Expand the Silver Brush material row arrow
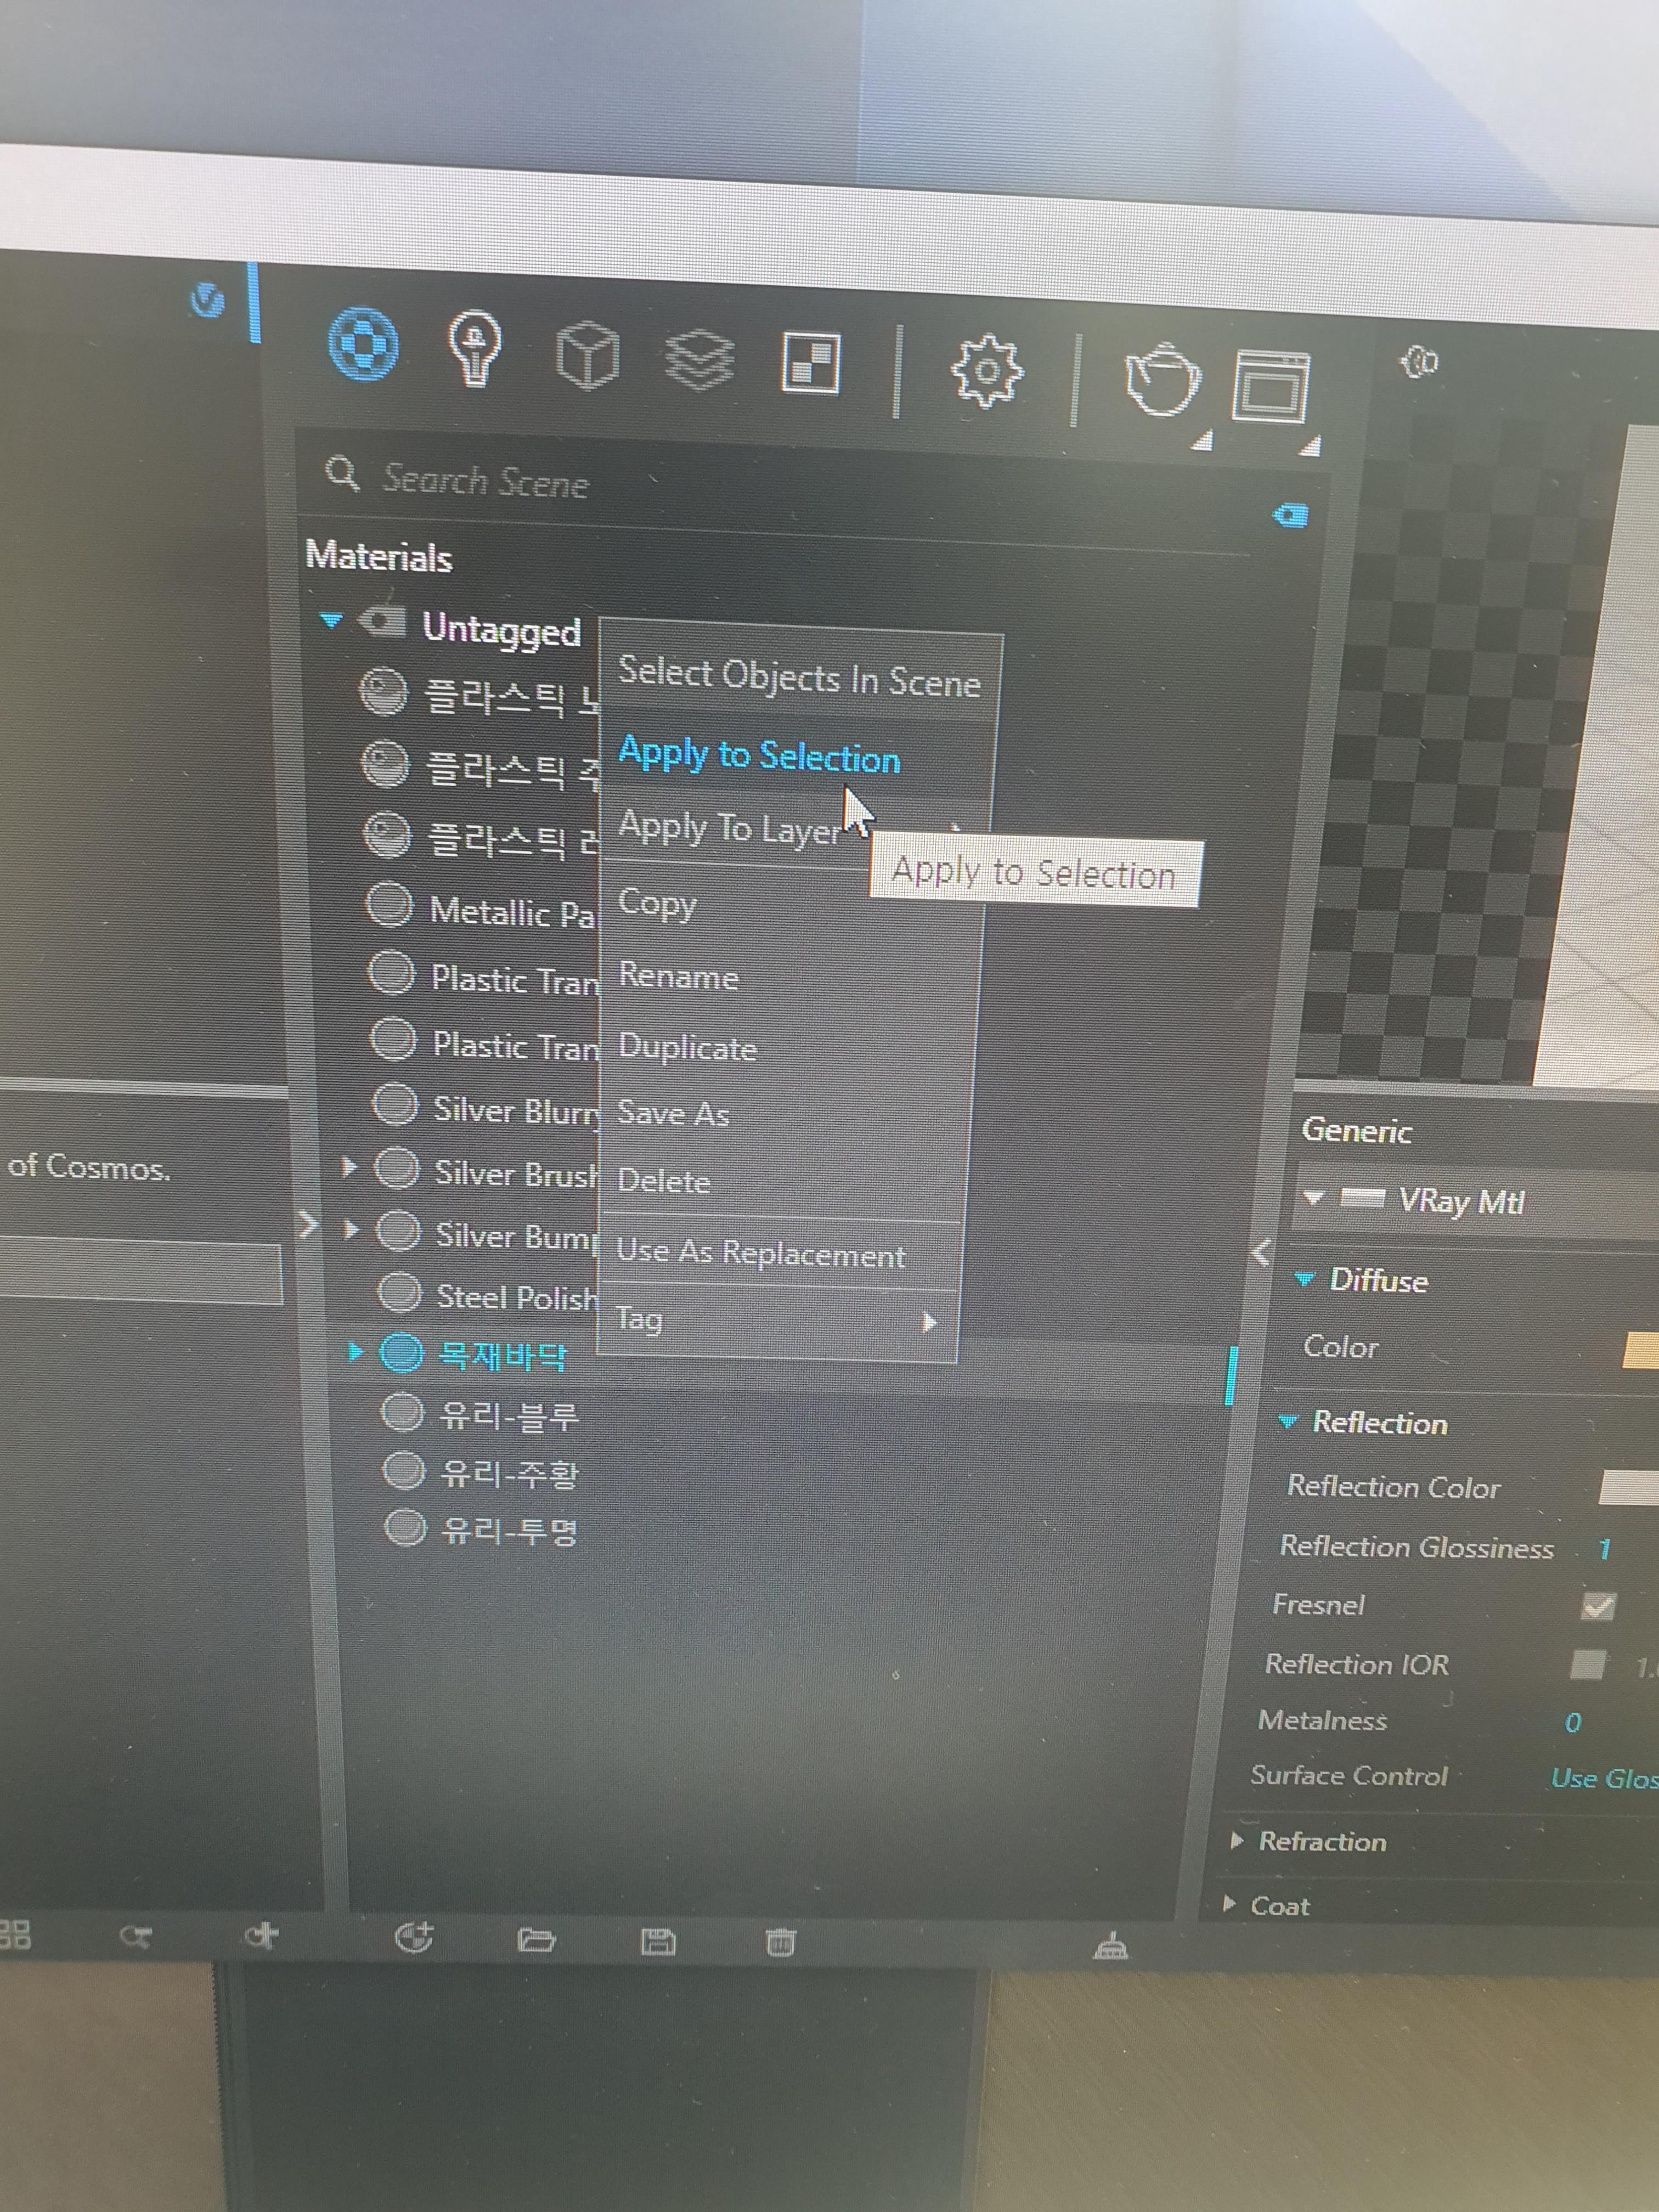This screenshot has height=2212, width=1659. tap(348, 1166)
